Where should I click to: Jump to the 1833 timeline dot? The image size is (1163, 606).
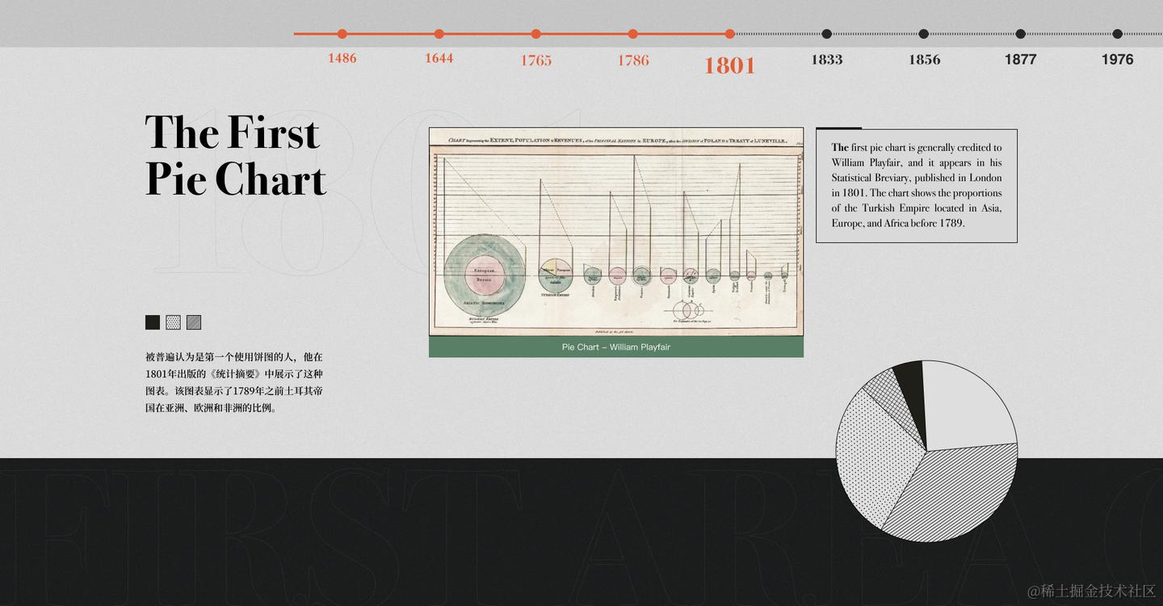point(827,34)
